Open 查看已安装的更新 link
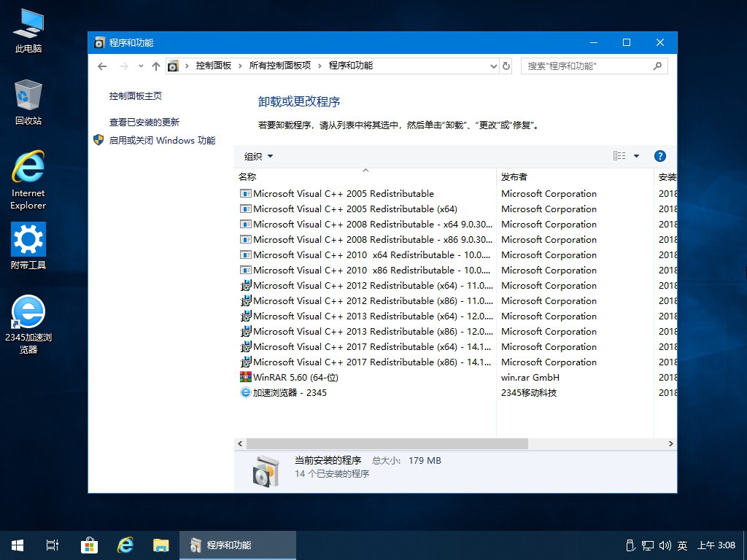Viewport: 747px width, 560px height. coord(144,122)
